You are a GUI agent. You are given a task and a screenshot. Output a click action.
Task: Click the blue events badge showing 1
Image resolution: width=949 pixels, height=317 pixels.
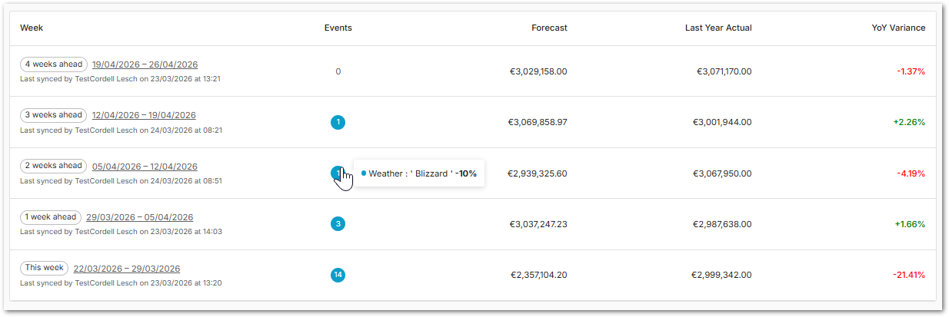coord(338,122)
